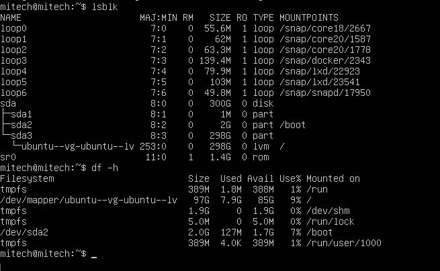Click the Filesystem column header
Image resolution: width=440 pixels, height=271 pixels.
click(x=28, y=178)
